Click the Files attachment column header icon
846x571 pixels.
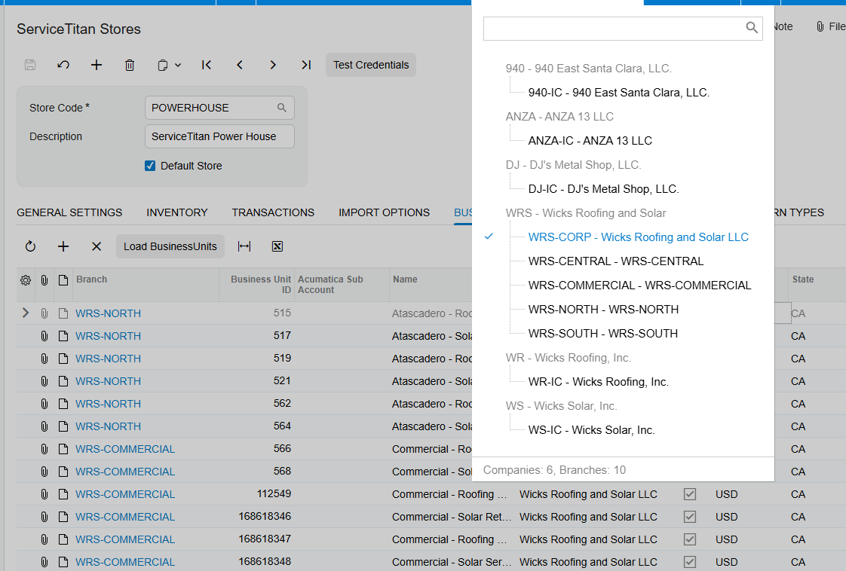point(44,280)
